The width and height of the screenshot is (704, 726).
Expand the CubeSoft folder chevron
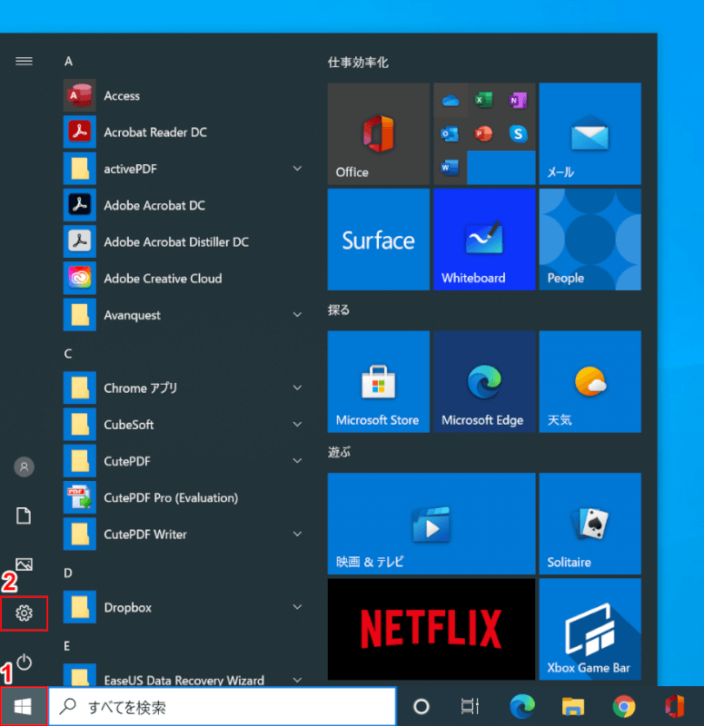coord(298,425)
